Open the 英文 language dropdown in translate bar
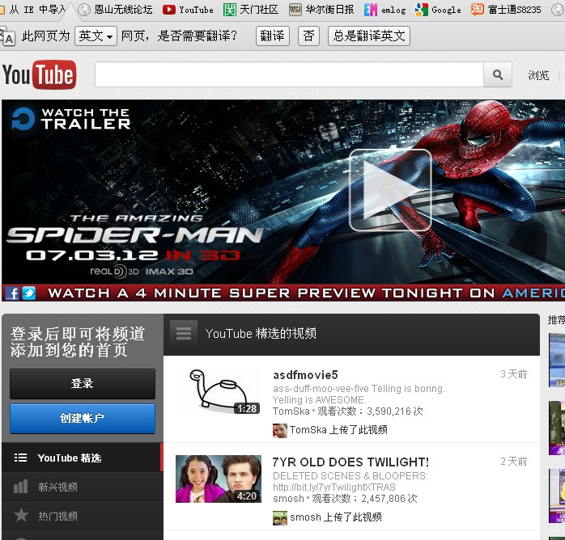This screenshot has height=540, width=565. 96,36
